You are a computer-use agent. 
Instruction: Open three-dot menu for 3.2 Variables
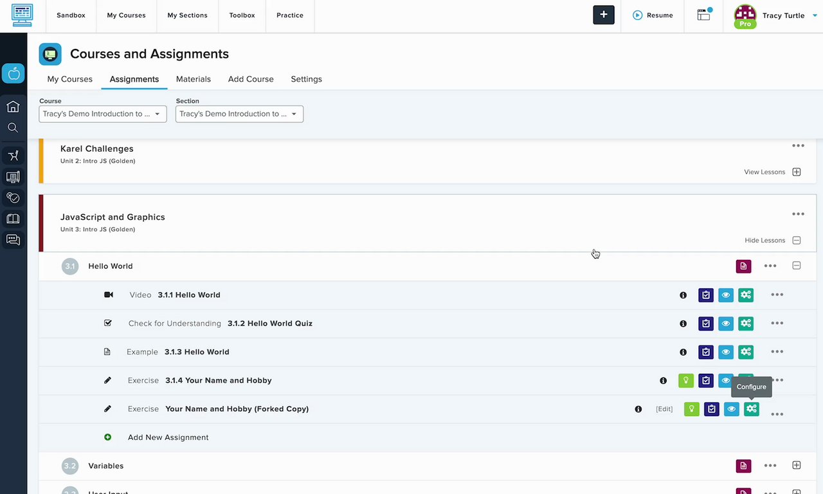(x=770, y=466)
